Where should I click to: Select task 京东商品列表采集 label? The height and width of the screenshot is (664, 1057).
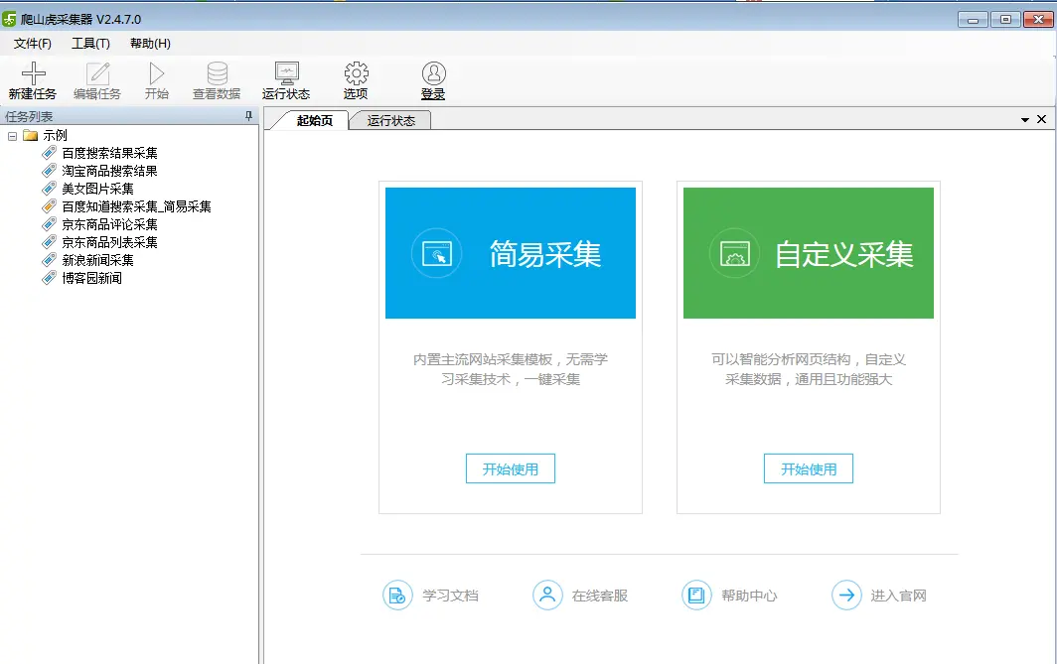110,242
